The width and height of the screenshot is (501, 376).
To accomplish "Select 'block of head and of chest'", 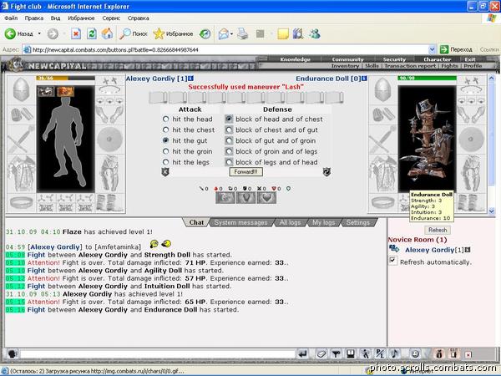I will click(229, 119).
